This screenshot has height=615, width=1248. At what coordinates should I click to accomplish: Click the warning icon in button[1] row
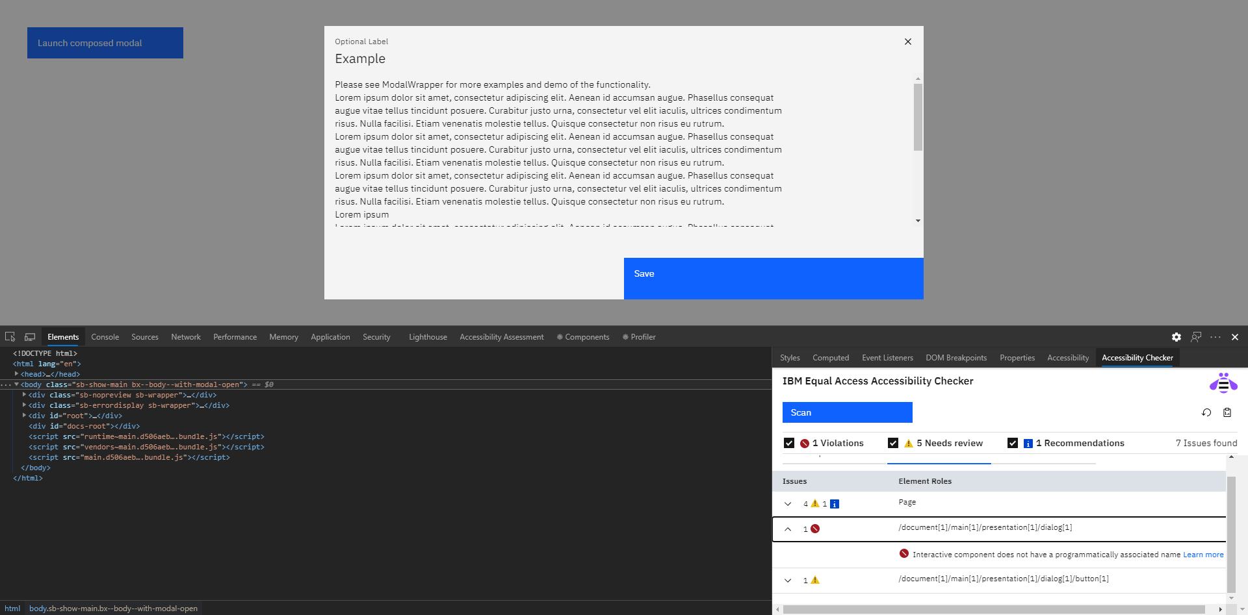815,580
